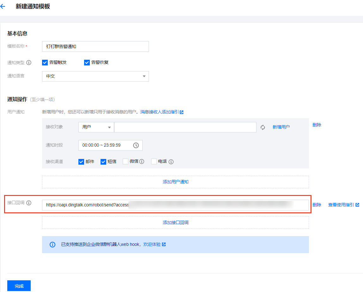Open the 通知语言 dropdown showing 中文
Viewport: 363px width, 292px height.
click(x=95, y=76)
